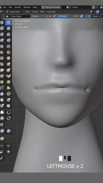
Task: Set brush direction to Subtract (minus)
Action: [x=89, y=16]
